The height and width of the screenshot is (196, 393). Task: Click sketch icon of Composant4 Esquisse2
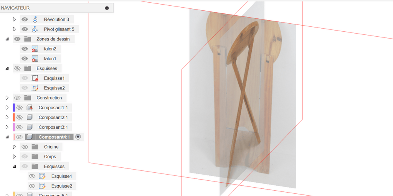(x=42, y=186)
